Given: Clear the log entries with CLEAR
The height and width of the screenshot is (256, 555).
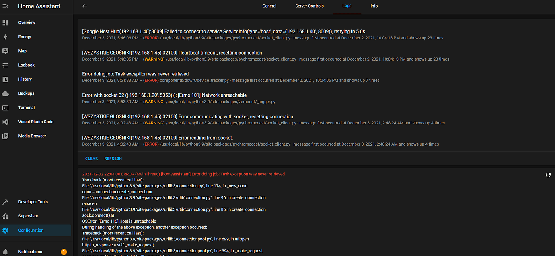Looking at the screenshot, I should click(x=91, y=158).
